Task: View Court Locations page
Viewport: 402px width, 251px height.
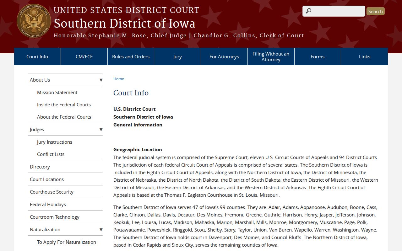Action: tap(47, 179)
